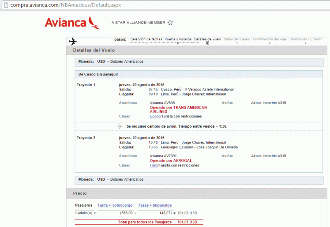The image size is (330, 227).
Task: Select the Datos del Viajero step
Action: 237,39
